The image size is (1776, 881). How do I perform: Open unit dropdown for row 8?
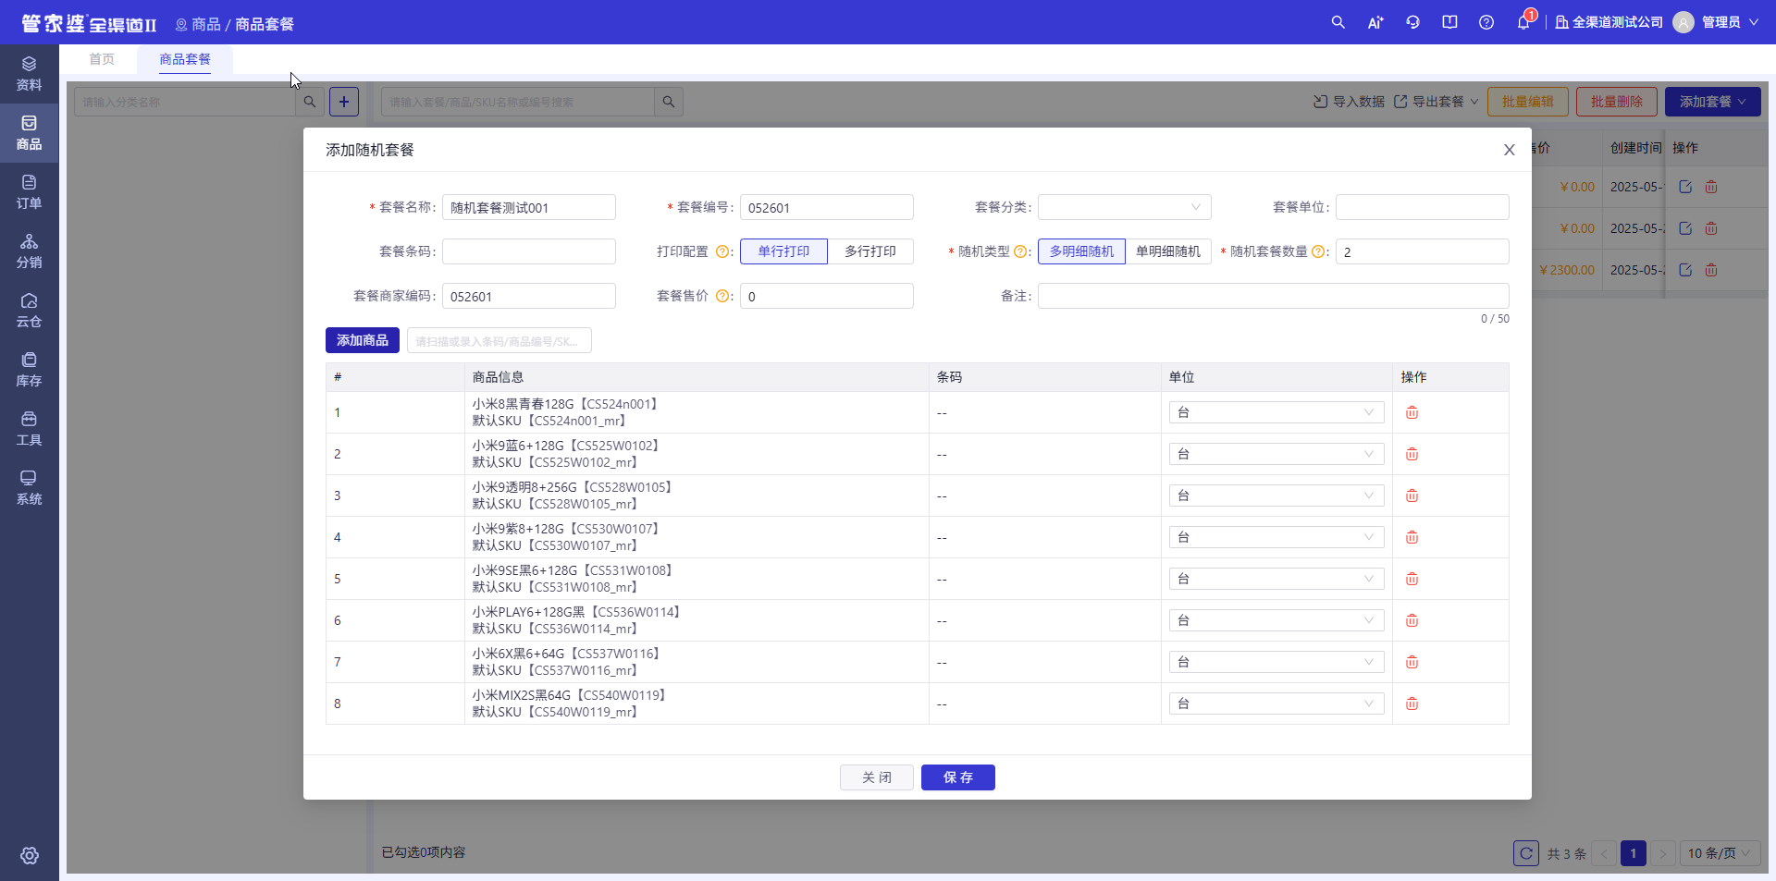1276,704
